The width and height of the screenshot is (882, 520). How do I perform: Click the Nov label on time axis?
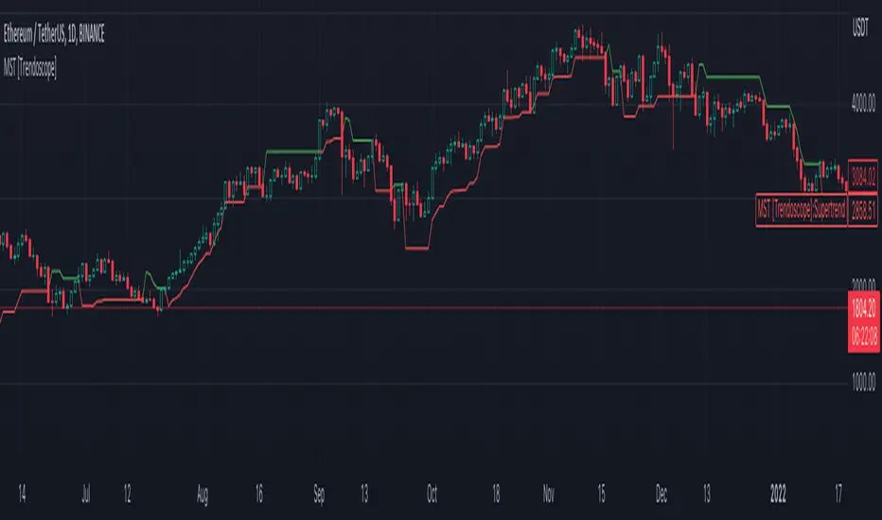tap(550, 492)
